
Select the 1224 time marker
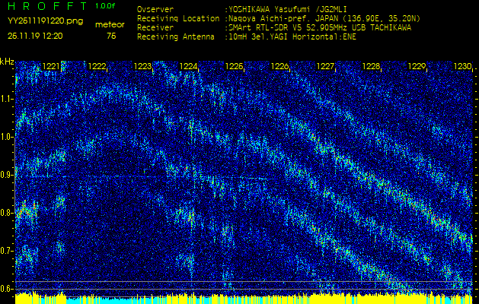189,67
